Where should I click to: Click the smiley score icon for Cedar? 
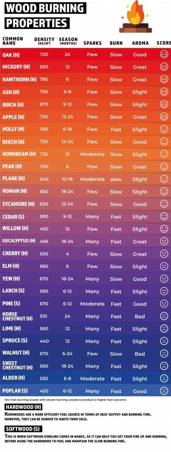pyautogui.click(x=164, y=216)
